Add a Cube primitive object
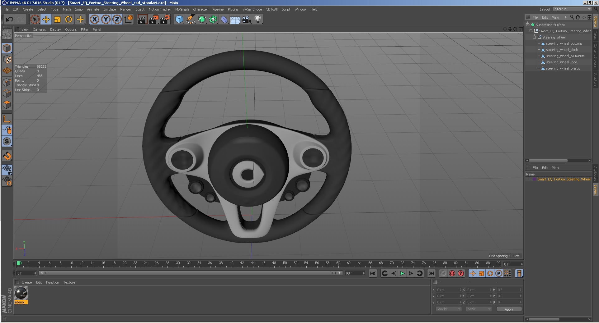 (179, 20)
